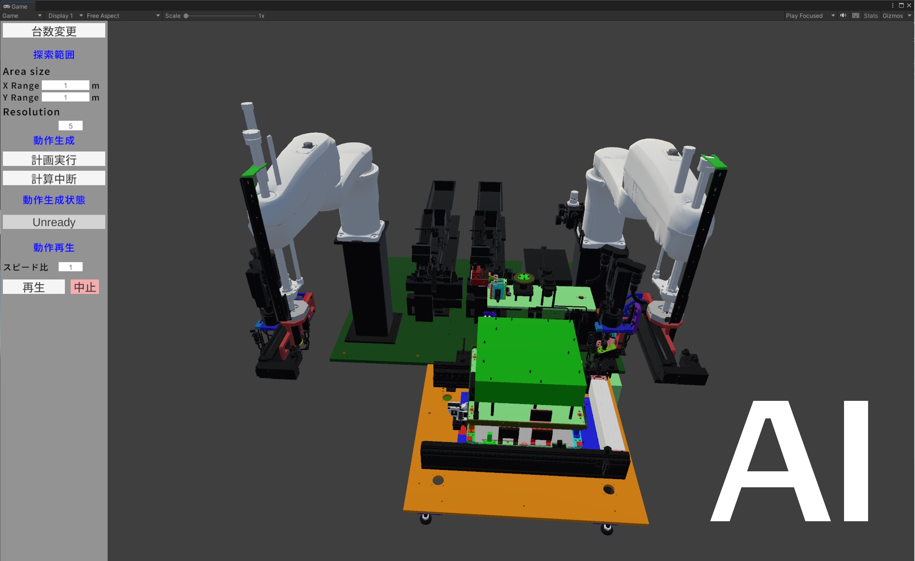Open the Play Focused dropdown
Screen dimensions: 915x561
810,16
